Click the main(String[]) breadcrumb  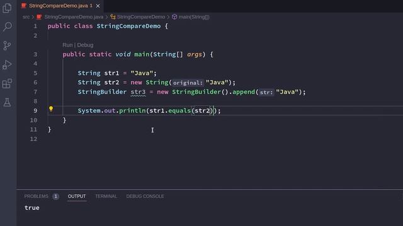point(194,17)
